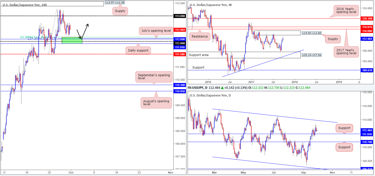The image size is (375, 176).
Task: Click the blue 110.300 price label
Action: [179, 85]
